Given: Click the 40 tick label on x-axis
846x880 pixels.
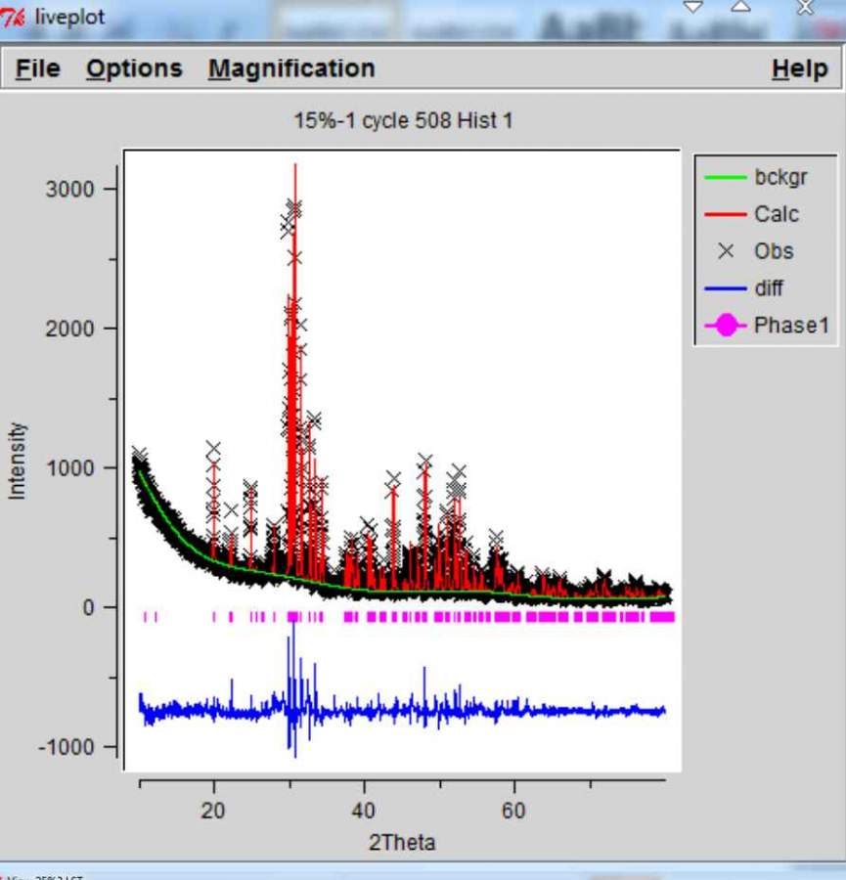Looking at the screenshot, I should (364, 811).
